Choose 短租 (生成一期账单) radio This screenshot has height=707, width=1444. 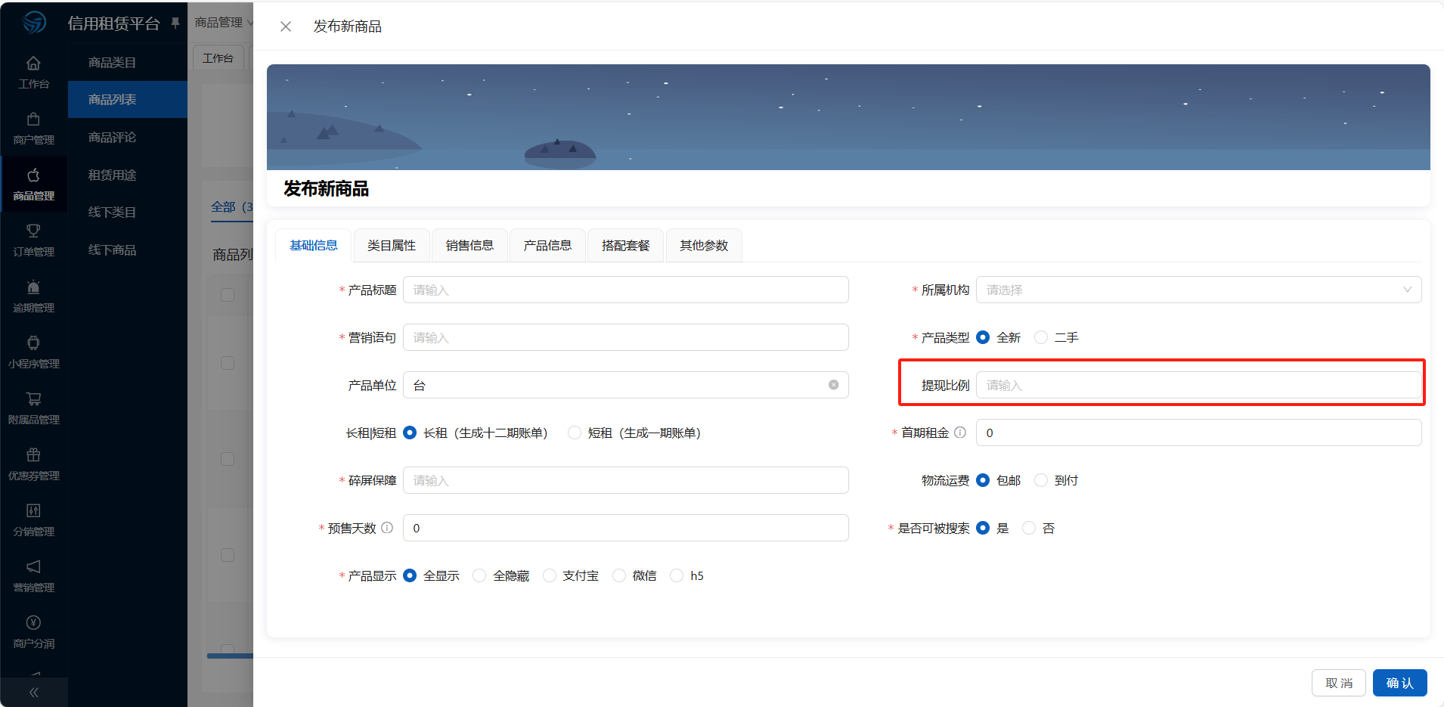coord(575,433)
